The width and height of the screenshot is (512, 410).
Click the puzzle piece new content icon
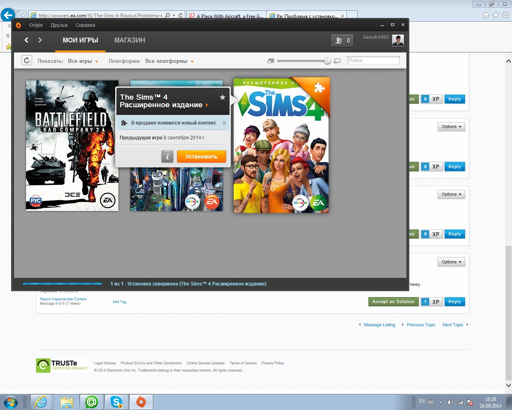pyautogui.click(x=124, y=123)
